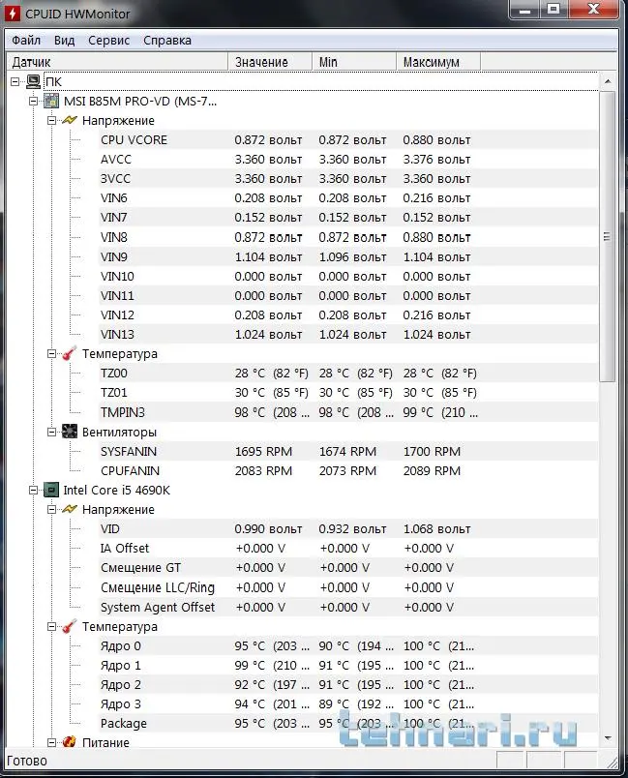Screen dimensions: 628x778
Task: Click the 2083 RPM value for CPUFANIN
Action: tap(263, 470)
